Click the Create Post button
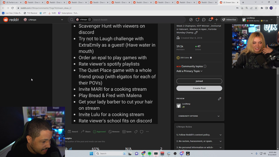 point(199,88)
